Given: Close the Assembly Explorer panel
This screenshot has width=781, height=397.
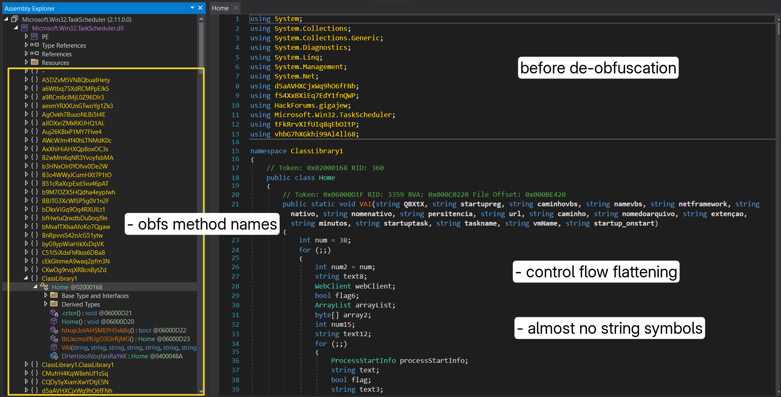Looking at the screenshot, I should [x=200, y=8].
